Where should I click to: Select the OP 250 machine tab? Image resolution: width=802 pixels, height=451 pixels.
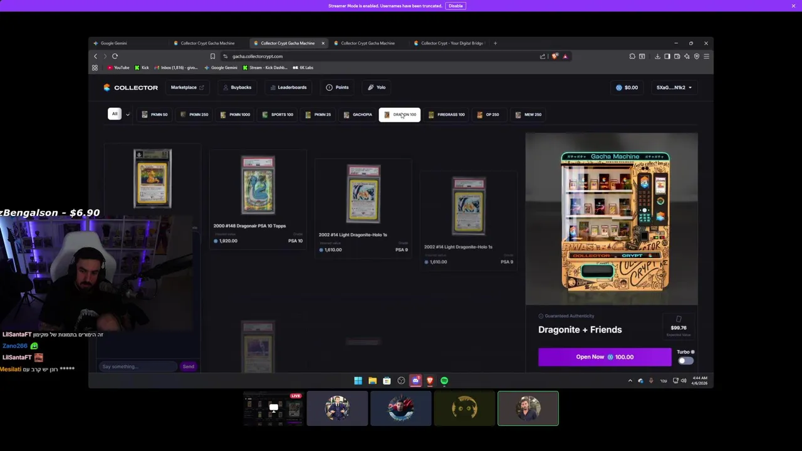click(x=488, y=115)
